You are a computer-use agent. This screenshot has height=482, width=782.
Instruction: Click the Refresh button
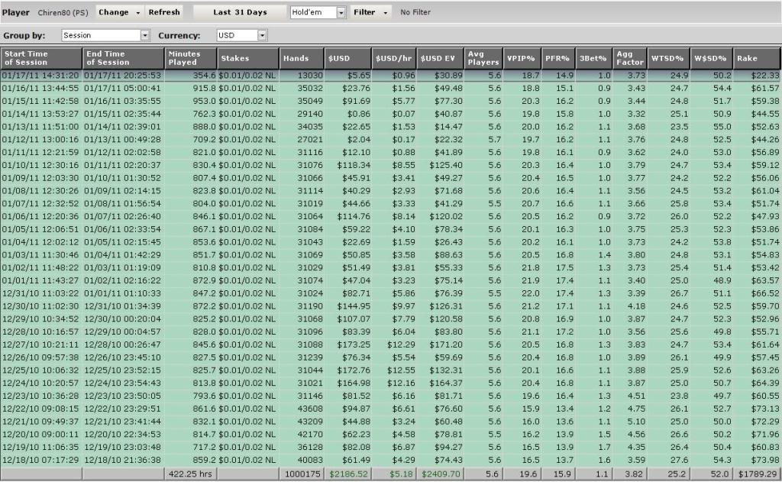click(x=164, y=12)
